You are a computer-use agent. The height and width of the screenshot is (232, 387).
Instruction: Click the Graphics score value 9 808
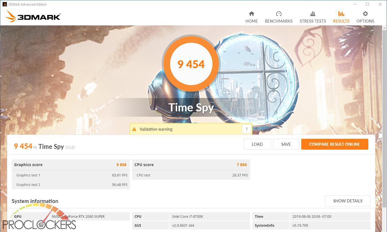click(121, 165)
